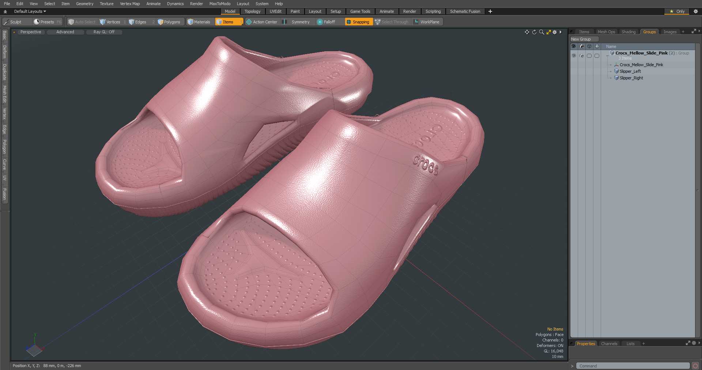
Task: Select the Slipper_Left mesh item
Action: pos(630,71)
